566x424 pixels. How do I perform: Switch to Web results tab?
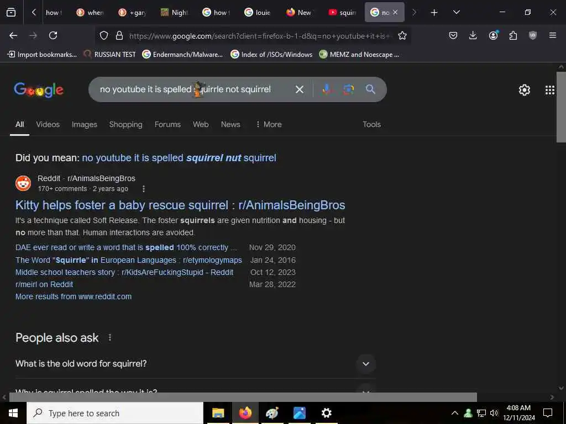pos(201,124)
